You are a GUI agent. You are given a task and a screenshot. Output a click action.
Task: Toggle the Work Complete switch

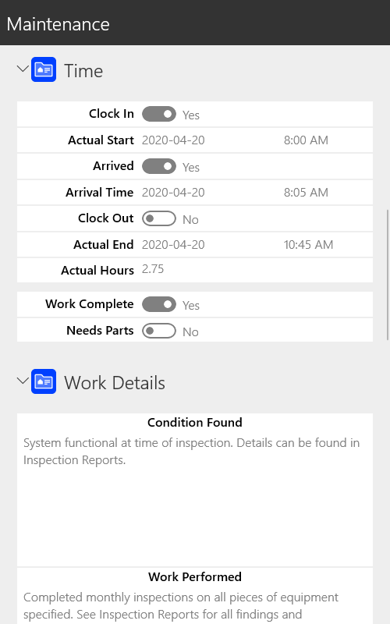click(x=159, y=304)
